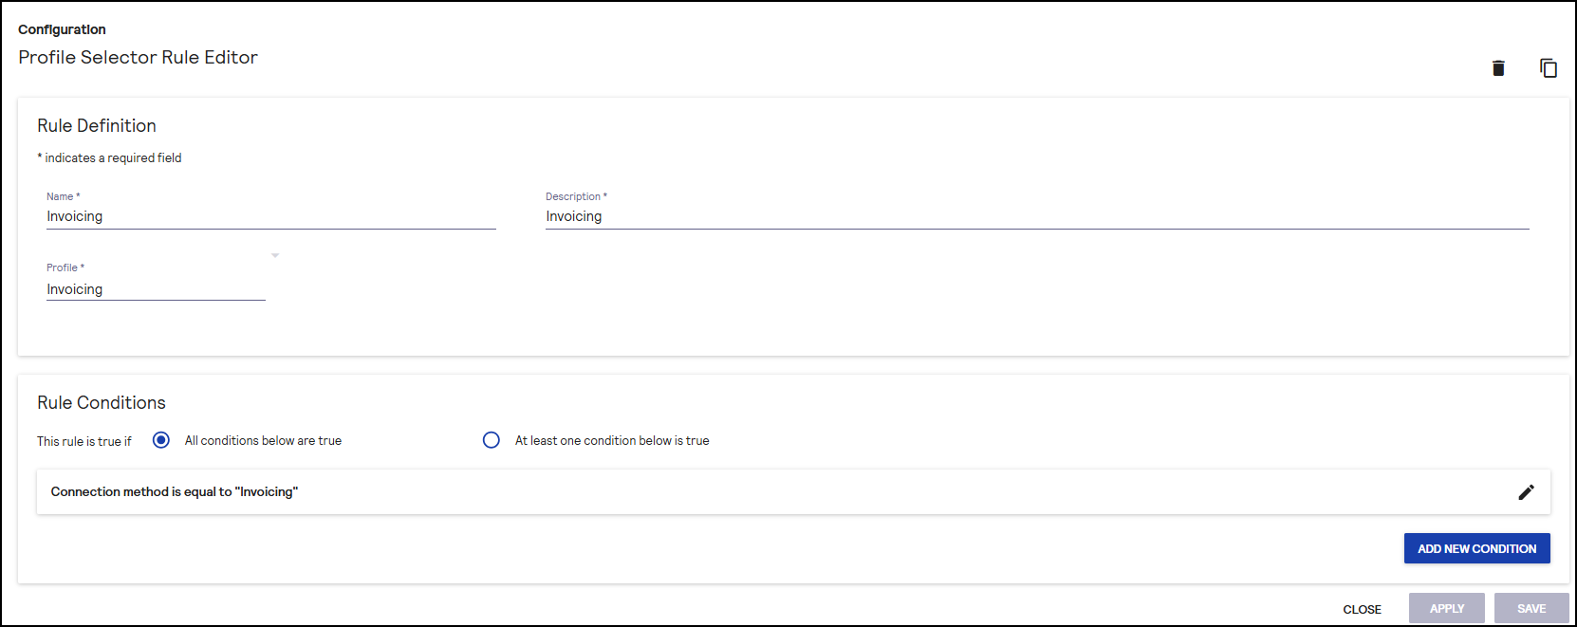Expand the Profile dropdown arrow
Image resolution: width=1577 pixels, height=627 pixels.
275,256
